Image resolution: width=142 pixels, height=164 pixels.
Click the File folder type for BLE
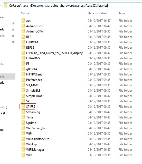tap(125, 37)
